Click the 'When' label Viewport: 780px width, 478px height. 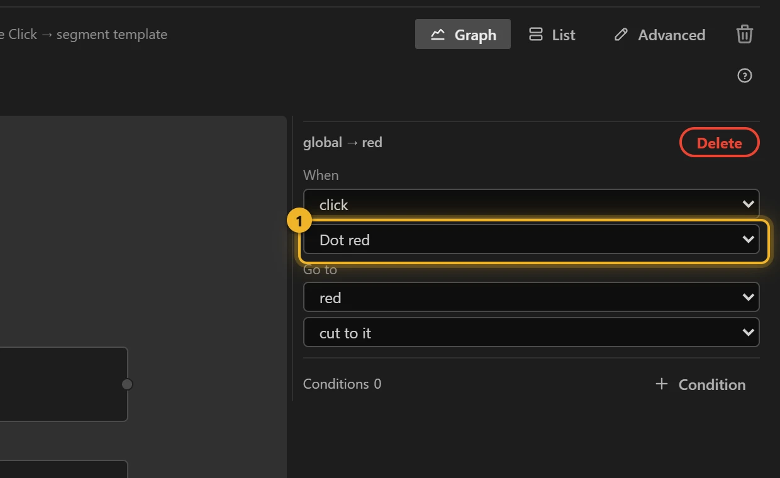[x=321, y=175]
